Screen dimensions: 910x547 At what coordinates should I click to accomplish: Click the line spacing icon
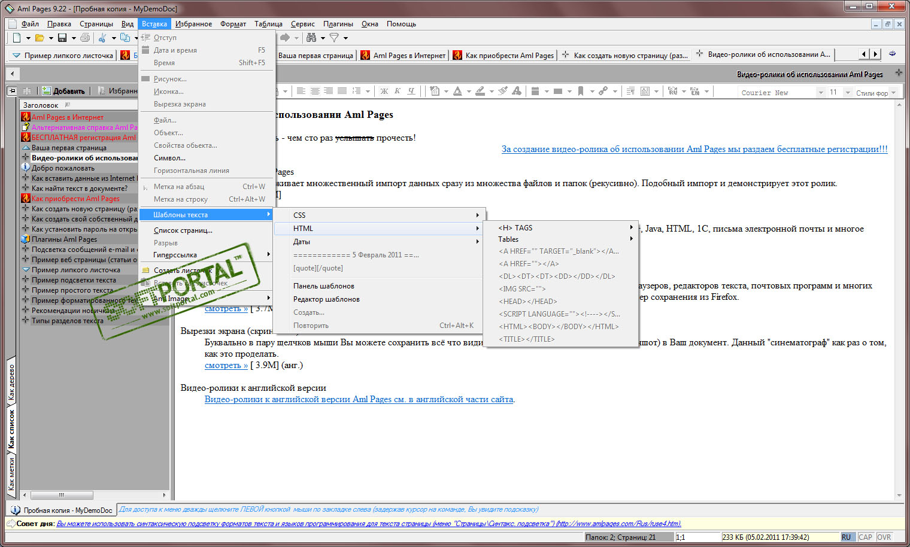pyautogui.click(x=356, y=91)
